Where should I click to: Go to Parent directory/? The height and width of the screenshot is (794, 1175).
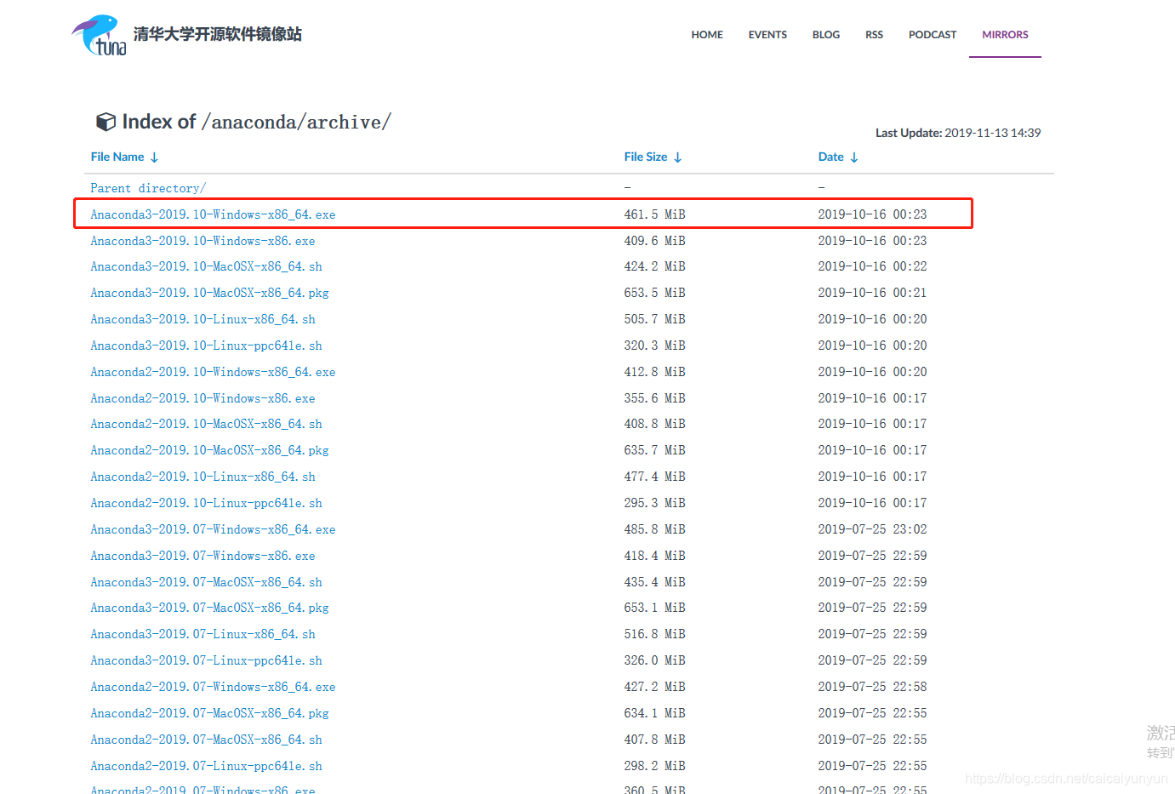(148, 188)
